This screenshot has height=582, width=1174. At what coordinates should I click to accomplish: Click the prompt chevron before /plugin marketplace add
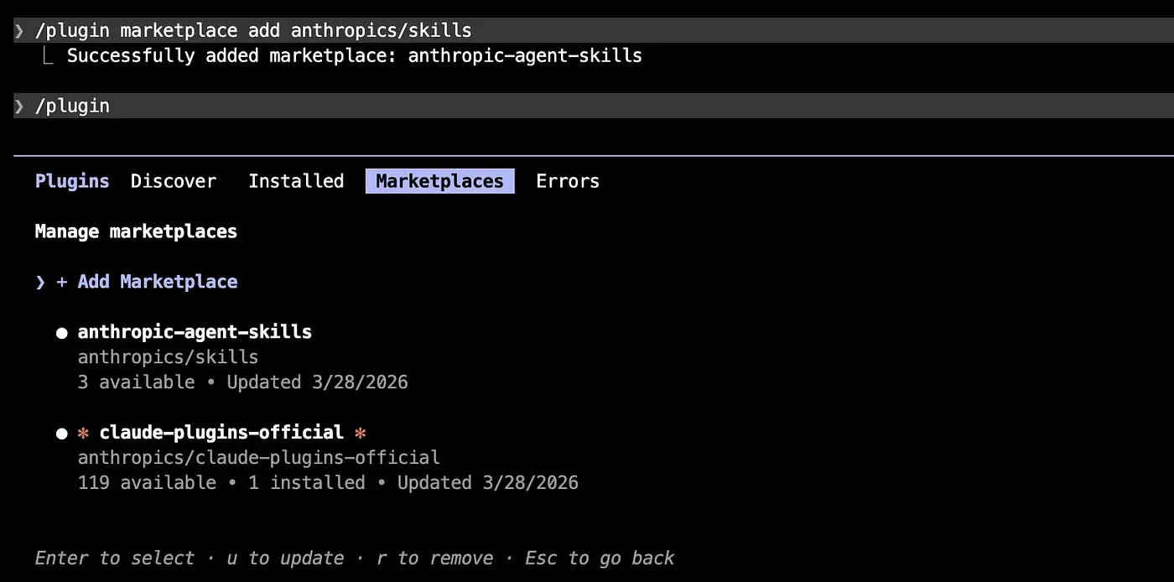coord(18,30)
